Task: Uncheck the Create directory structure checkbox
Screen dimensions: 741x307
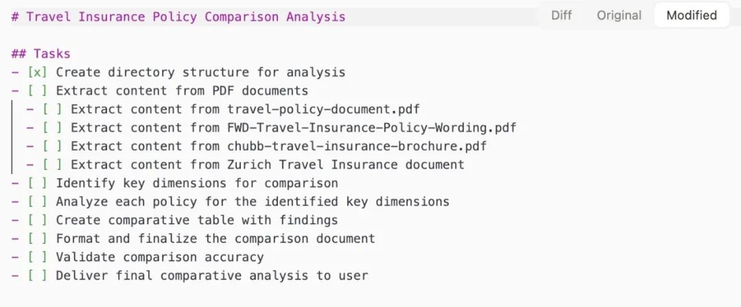Action: click(x=38, y=72)
